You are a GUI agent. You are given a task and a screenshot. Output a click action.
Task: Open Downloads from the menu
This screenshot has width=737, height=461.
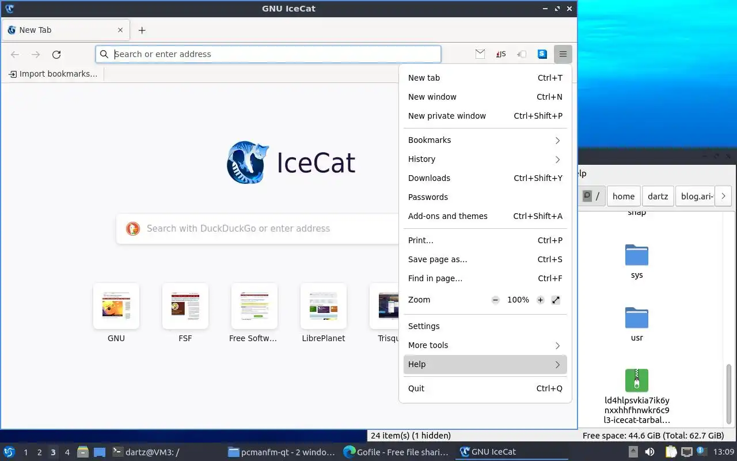click(x=485, y=178)
